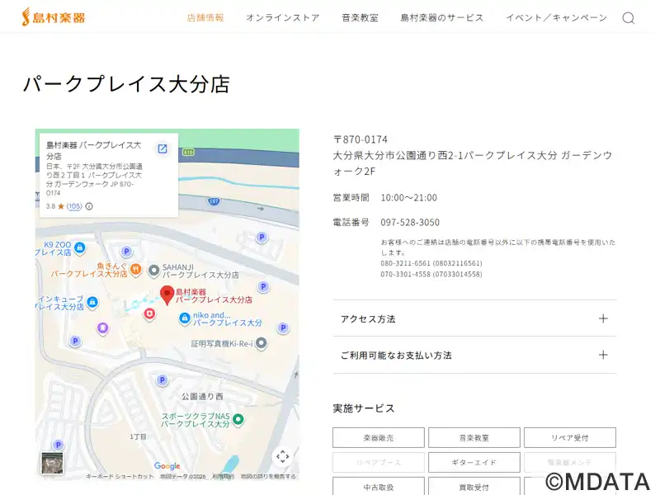
Task: Open the map in new window icon
Action: 162,148
